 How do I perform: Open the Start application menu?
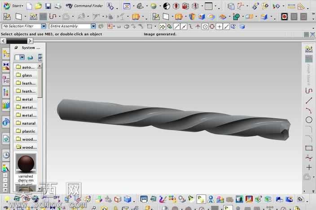point(13,6)
